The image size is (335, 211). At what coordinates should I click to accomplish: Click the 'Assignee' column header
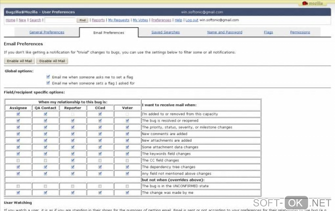[x=18, y=108]
